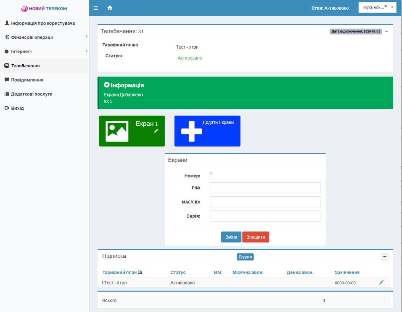402x312 pixels.
Task: Click the red Знищити button
Action: coord(256,237)
